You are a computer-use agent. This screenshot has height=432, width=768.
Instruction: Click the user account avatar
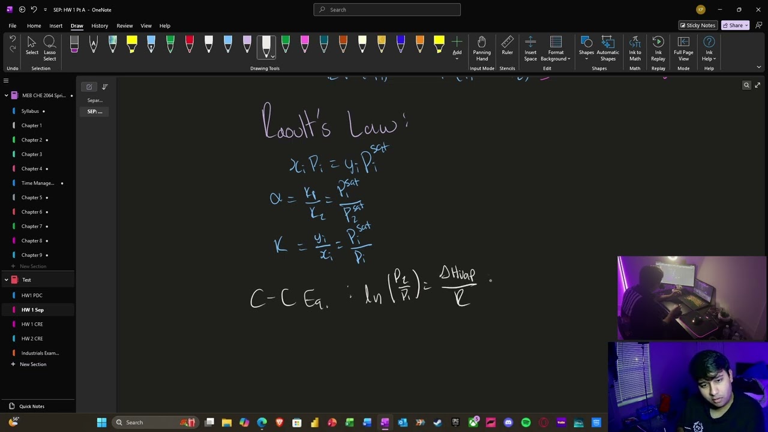pyautogui.click(x=700, y=10)
